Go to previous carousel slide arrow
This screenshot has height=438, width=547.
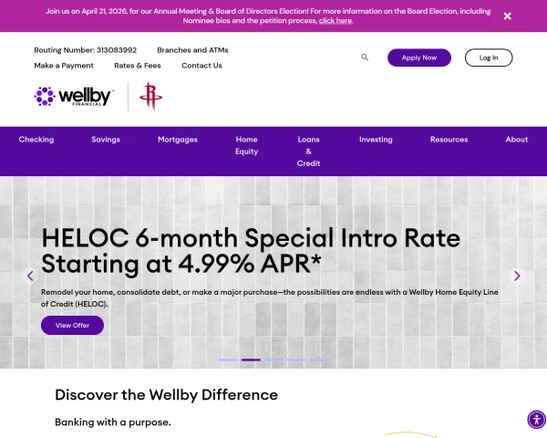pos(30,276)
